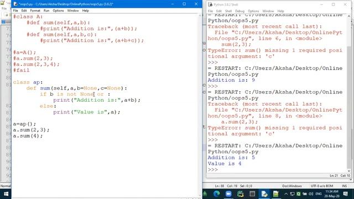
Task: Click the ENG language indicator
Action: point(319,194)
